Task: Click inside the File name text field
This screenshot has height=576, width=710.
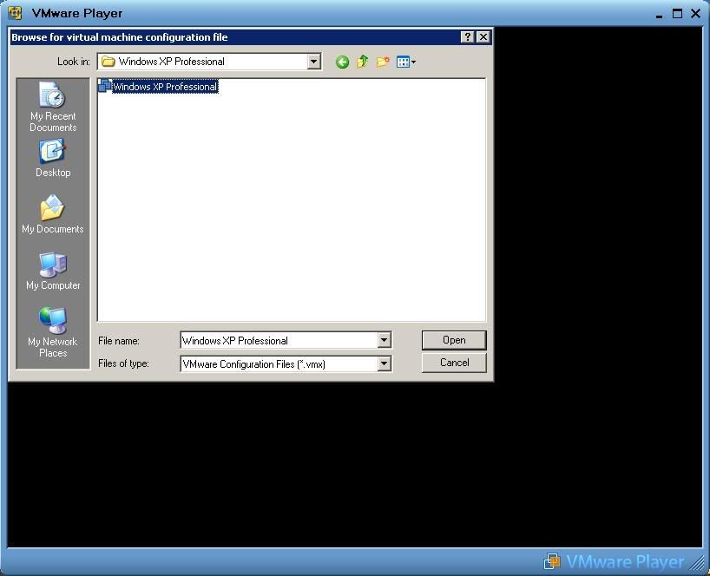Action: [278, 341]
